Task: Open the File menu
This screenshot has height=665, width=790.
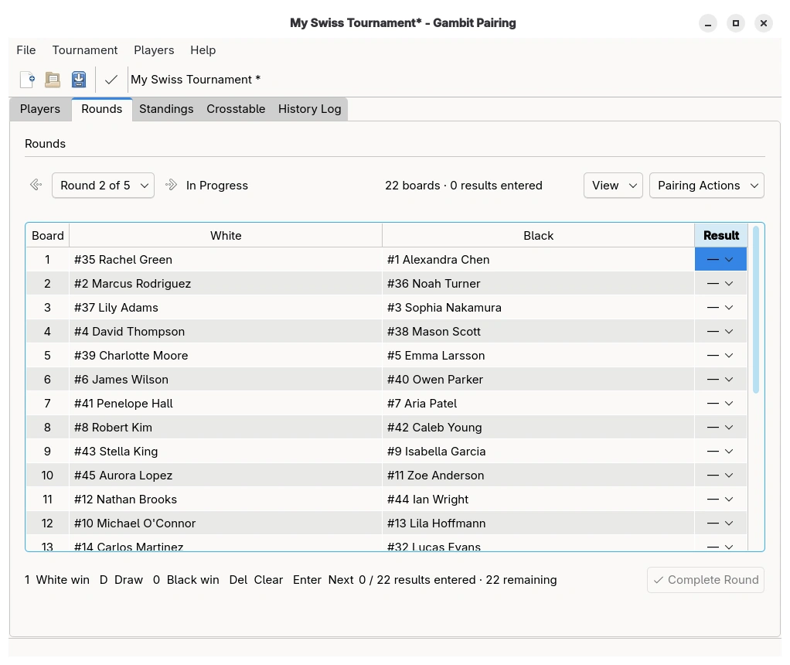Action: (x=26, y=50)
